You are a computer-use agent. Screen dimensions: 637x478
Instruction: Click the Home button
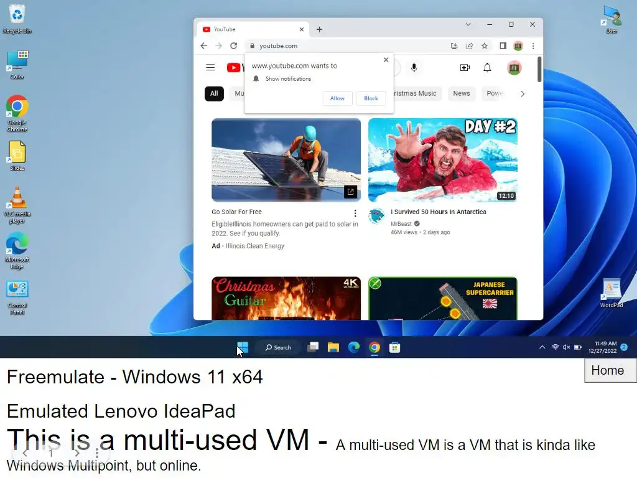(610, 370)
